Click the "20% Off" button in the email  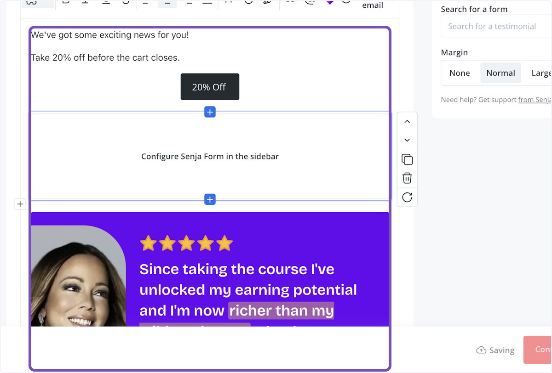[210, 86]
